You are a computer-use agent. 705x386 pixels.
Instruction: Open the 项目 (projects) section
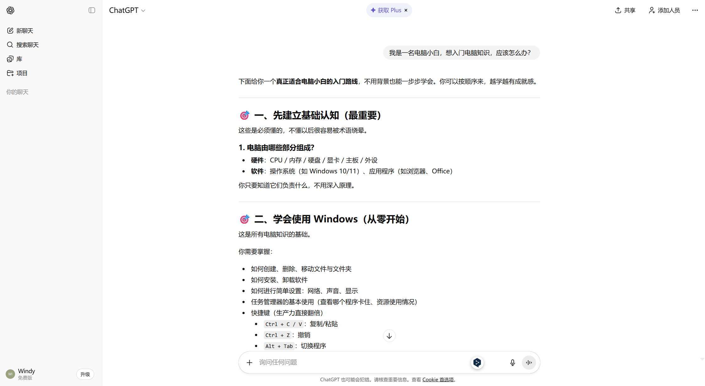pyautogui.click(x=21, y=73)
